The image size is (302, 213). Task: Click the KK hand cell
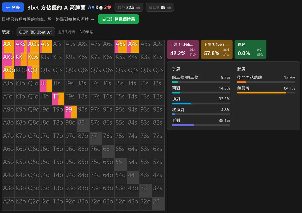click(21, 59)
